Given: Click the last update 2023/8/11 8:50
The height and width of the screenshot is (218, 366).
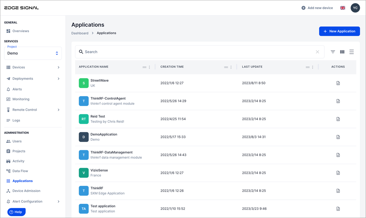Looking at the screenshot, I should coord(254,83).
